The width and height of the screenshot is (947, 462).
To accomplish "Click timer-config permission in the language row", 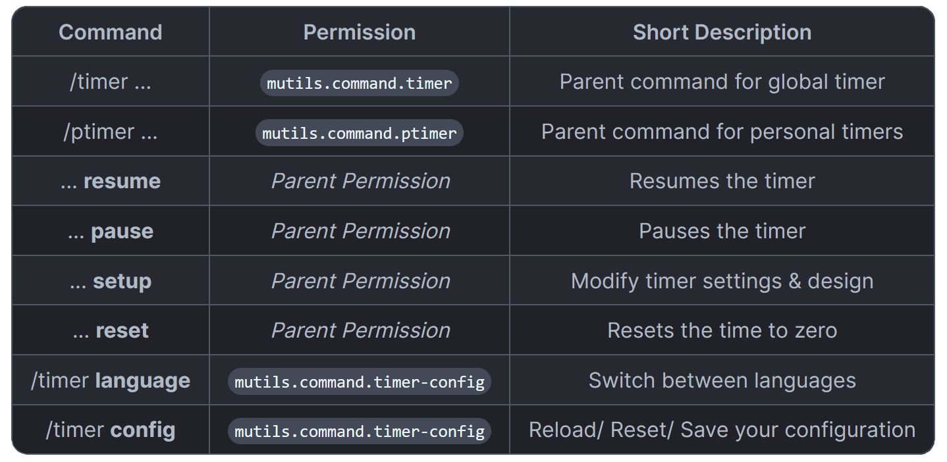I will point(360,382).
